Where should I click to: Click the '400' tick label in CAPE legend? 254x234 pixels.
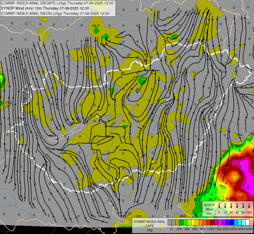187,229
